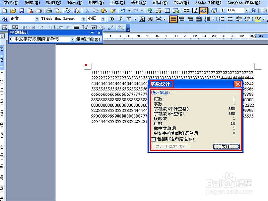Apply bulleted list formatting
Screen dimensions: 268x201
230,19
